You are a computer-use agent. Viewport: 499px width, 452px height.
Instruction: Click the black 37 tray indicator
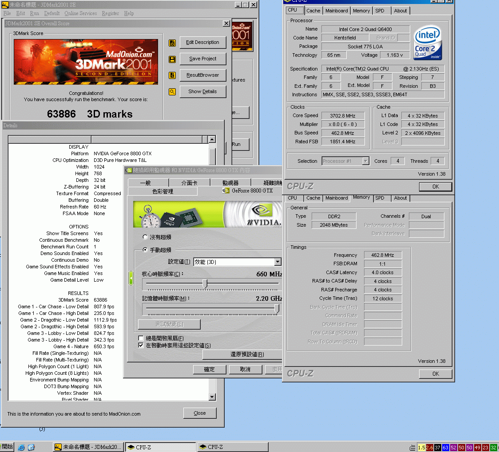438,448
